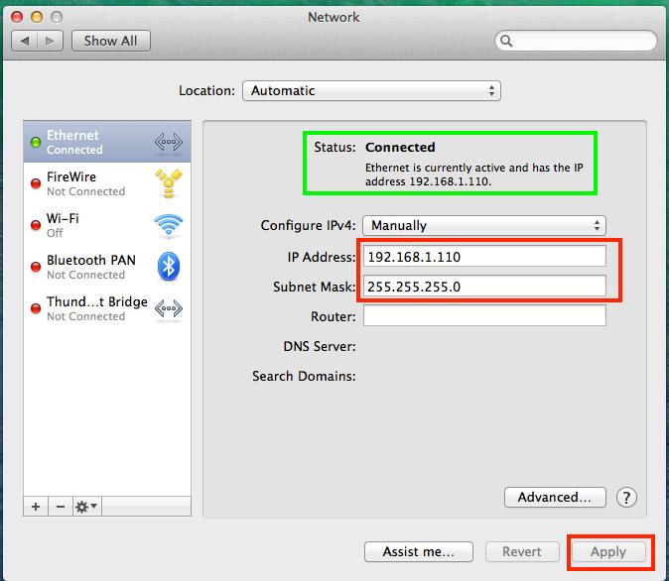Click the Revert button

point(522,551)
